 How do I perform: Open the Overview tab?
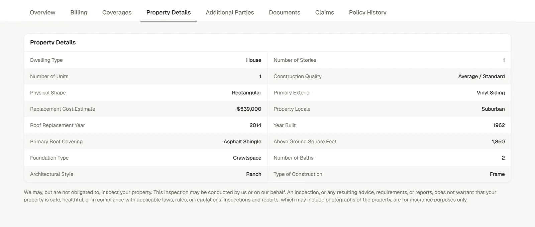(x=42, y=12)
